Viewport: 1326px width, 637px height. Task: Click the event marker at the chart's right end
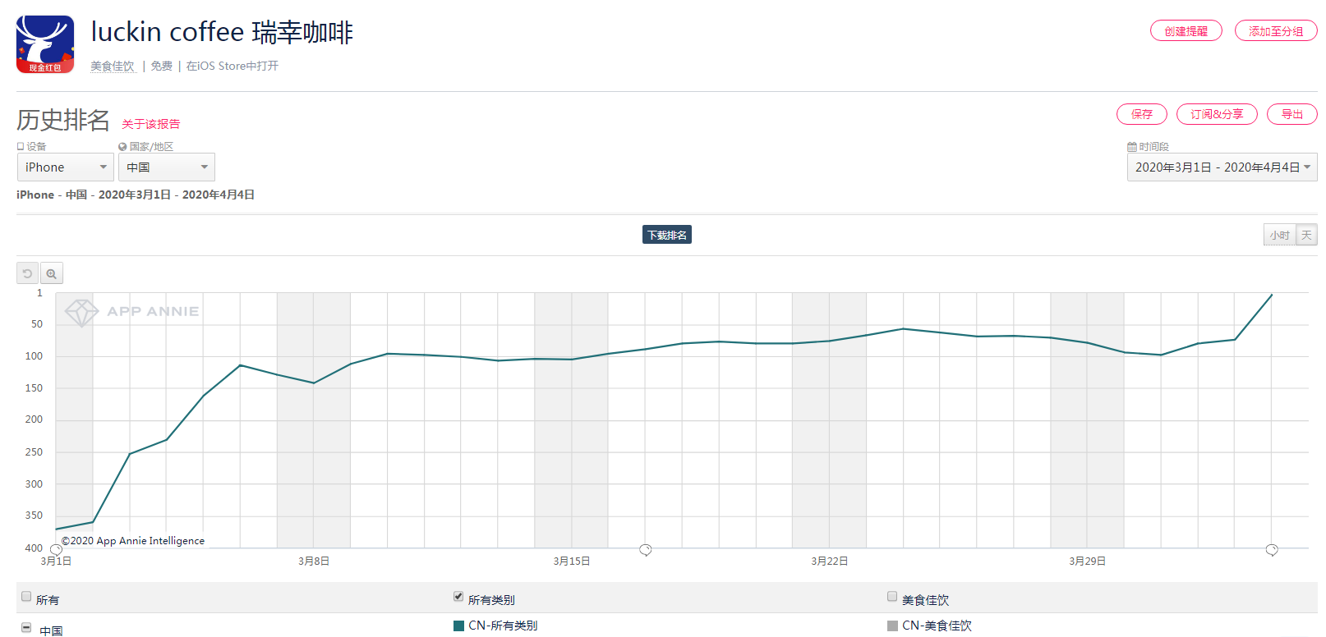click(x=1272, y=549)
